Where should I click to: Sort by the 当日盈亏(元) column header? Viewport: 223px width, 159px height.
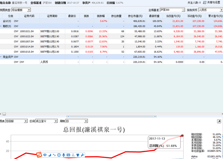(x=173, y=16)
